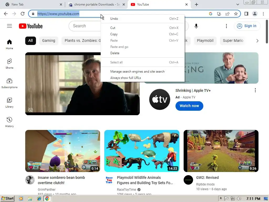Select Manage search engines and site search
The width and height of the screenshot is (269, 202).
143,72
